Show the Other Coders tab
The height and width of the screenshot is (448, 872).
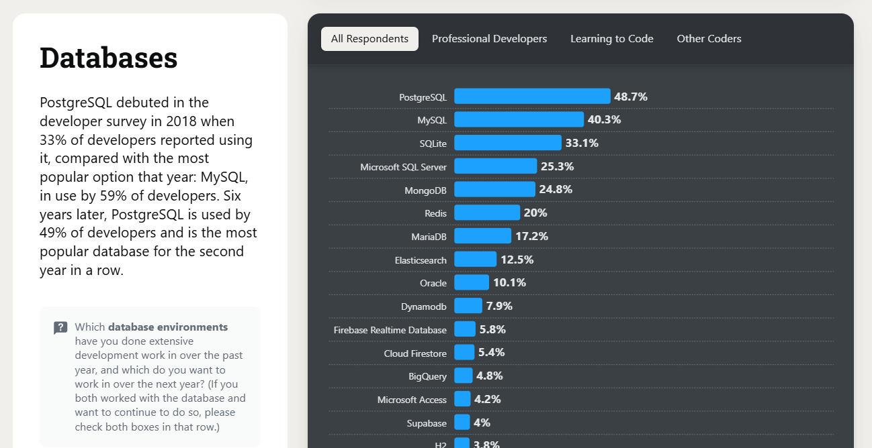tap(709, 39)
